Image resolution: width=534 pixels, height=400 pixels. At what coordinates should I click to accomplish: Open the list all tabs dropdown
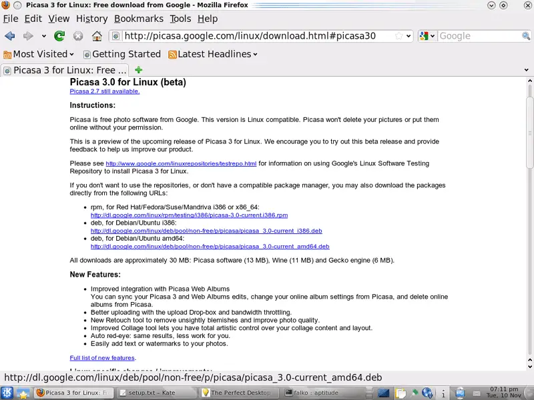click(526, 70)
